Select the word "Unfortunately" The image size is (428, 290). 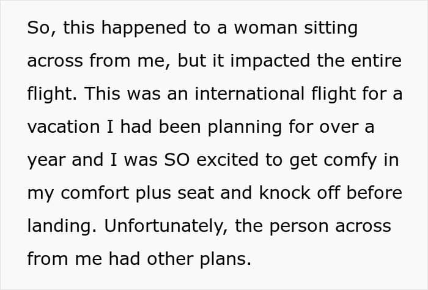tap(166, 226)
